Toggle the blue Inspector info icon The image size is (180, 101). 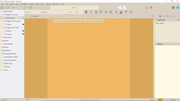(x=178, y=8)
